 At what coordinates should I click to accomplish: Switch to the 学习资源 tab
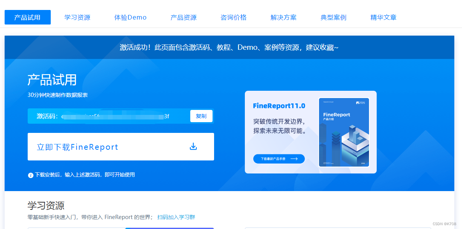[x=77, y=17]
